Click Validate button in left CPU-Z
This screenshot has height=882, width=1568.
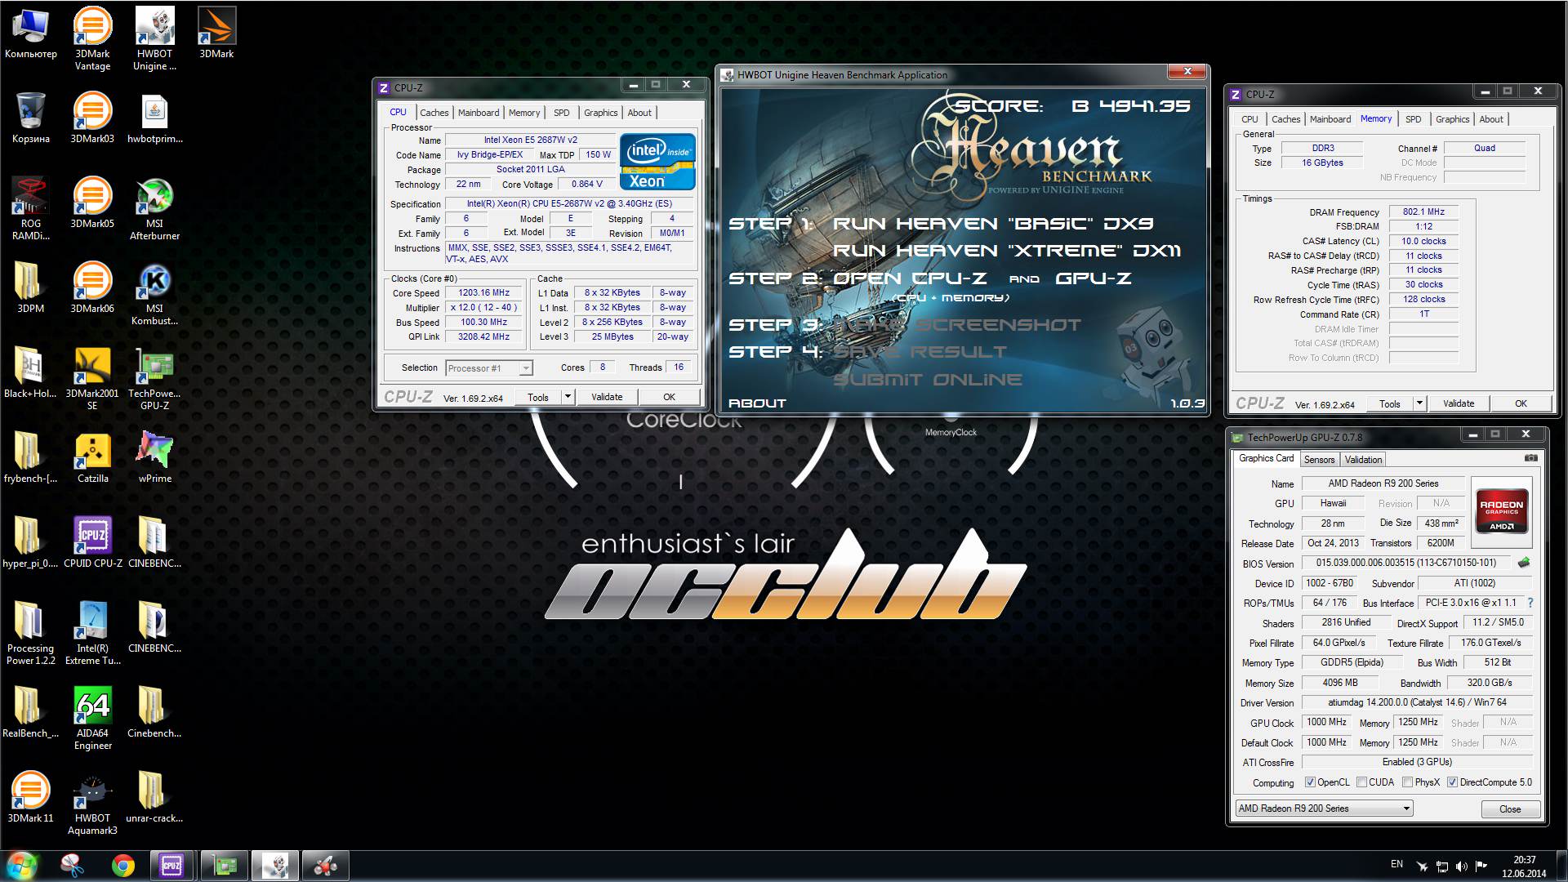607,397
